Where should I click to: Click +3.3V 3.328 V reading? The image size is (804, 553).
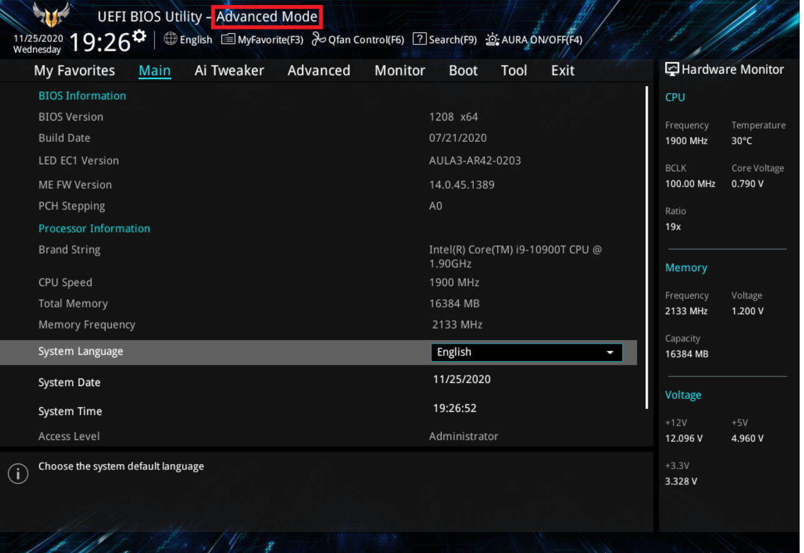[x=681, y=481]
